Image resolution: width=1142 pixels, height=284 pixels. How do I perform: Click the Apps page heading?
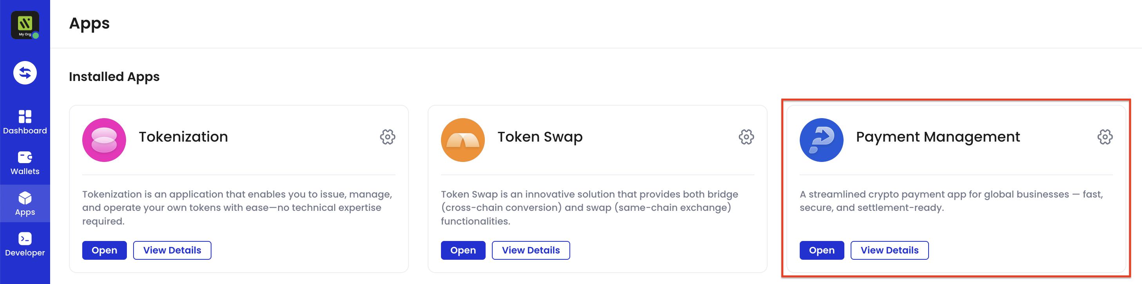[89, 24]
